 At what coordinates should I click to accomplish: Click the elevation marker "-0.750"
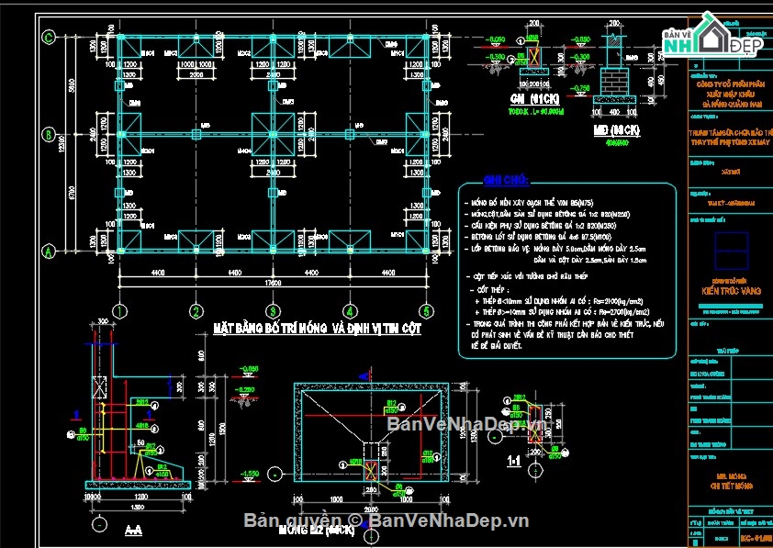pos(580,88)
